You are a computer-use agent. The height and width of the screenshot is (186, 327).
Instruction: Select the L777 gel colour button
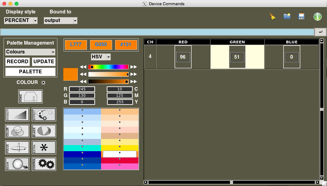[x=76, y=45]
